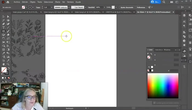Select the Lasso tool
The width and height of the screenshot is (192, 110).
tap(8, 20)
